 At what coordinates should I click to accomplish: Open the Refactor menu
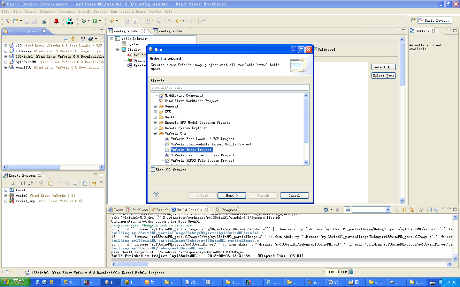point(48,12)
